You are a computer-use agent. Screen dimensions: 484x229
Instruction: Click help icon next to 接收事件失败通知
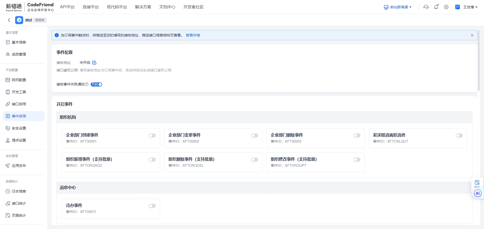click(87, 84)
